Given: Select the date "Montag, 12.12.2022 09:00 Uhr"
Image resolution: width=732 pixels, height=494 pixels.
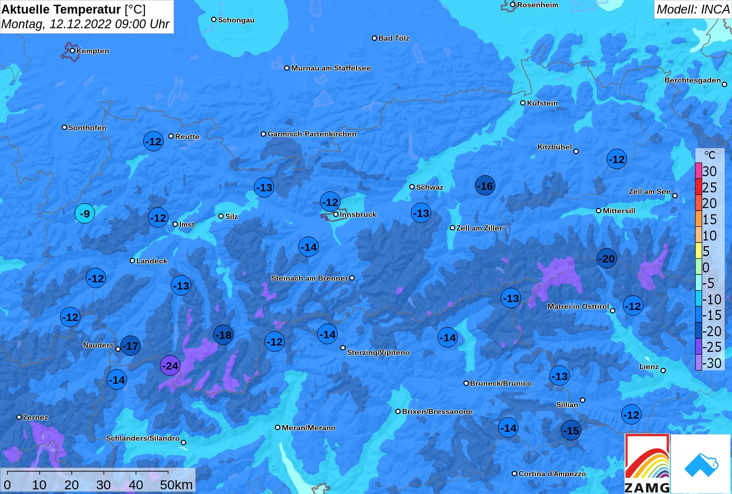Looking at the screenshot, I should pyautogui.click(x=85, y=24).
